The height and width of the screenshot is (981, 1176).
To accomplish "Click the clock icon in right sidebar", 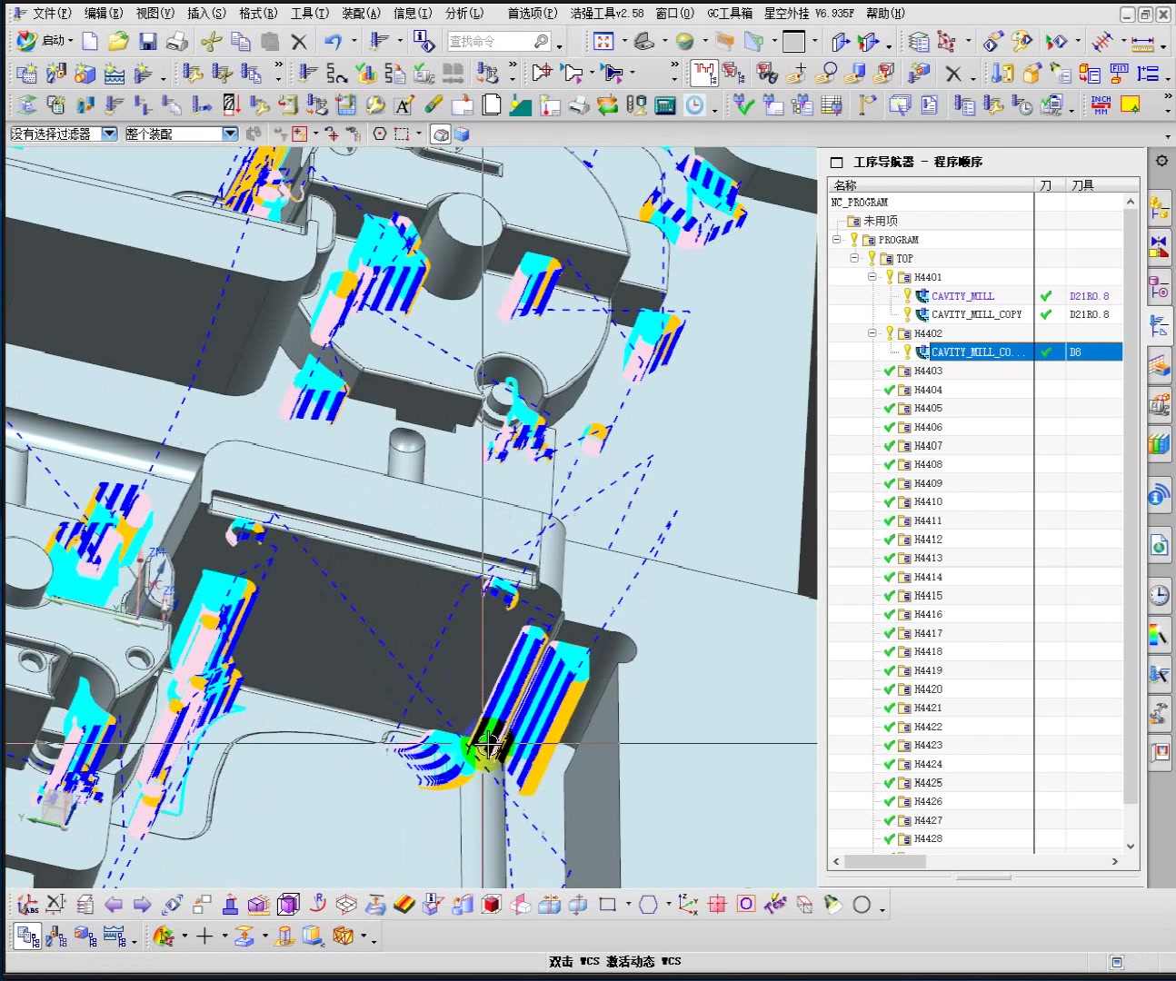I will point(1159,595).
